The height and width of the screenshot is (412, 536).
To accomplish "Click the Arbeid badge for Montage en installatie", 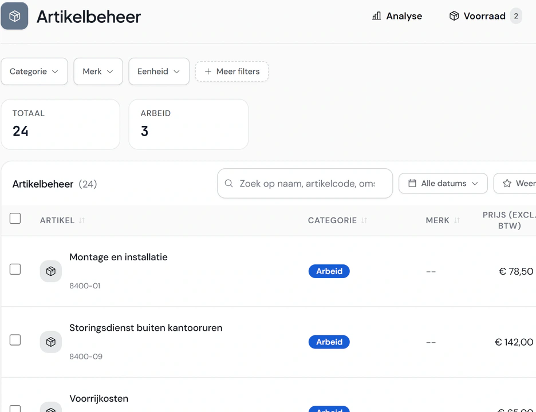I will (x=329, y=271).
